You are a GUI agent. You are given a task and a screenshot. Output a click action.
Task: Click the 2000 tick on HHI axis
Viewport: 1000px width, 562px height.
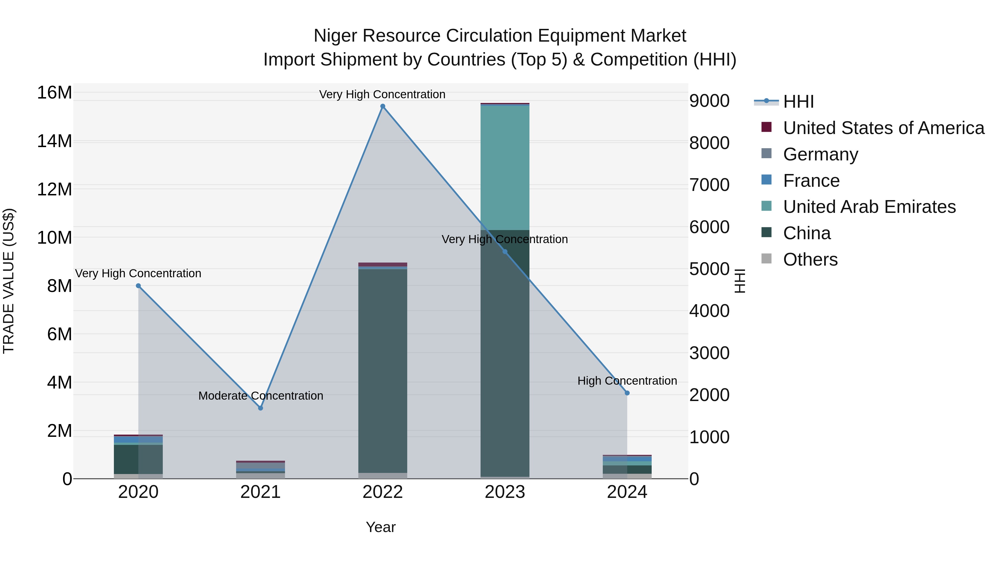pyautogui.click(x=710, y=395)
